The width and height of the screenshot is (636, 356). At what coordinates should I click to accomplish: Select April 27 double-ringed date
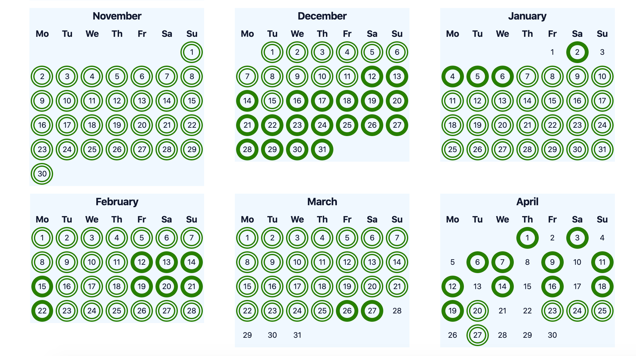pyautogui.click(x=477, y=335)
